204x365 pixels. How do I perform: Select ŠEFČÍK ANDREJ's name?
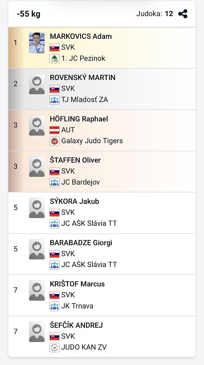pyautogui.click(x=76, y=325)
